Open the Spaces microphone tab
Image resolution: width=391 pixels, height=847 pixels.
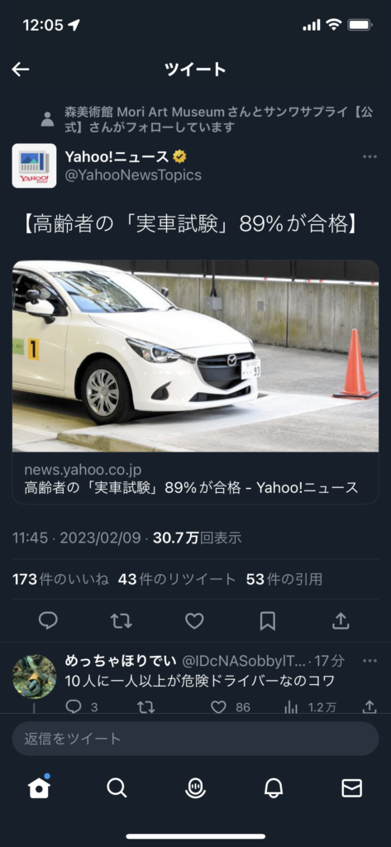[x=195, y=788]
